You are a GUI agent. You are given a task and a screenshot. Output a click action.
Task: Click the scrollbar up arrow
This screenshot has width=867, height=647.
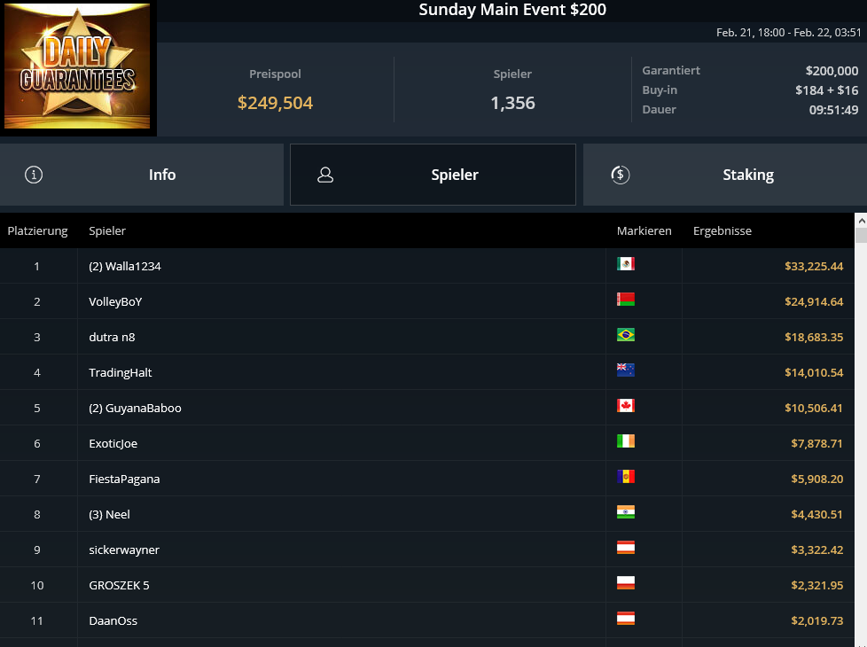click(x=861, y=221)
